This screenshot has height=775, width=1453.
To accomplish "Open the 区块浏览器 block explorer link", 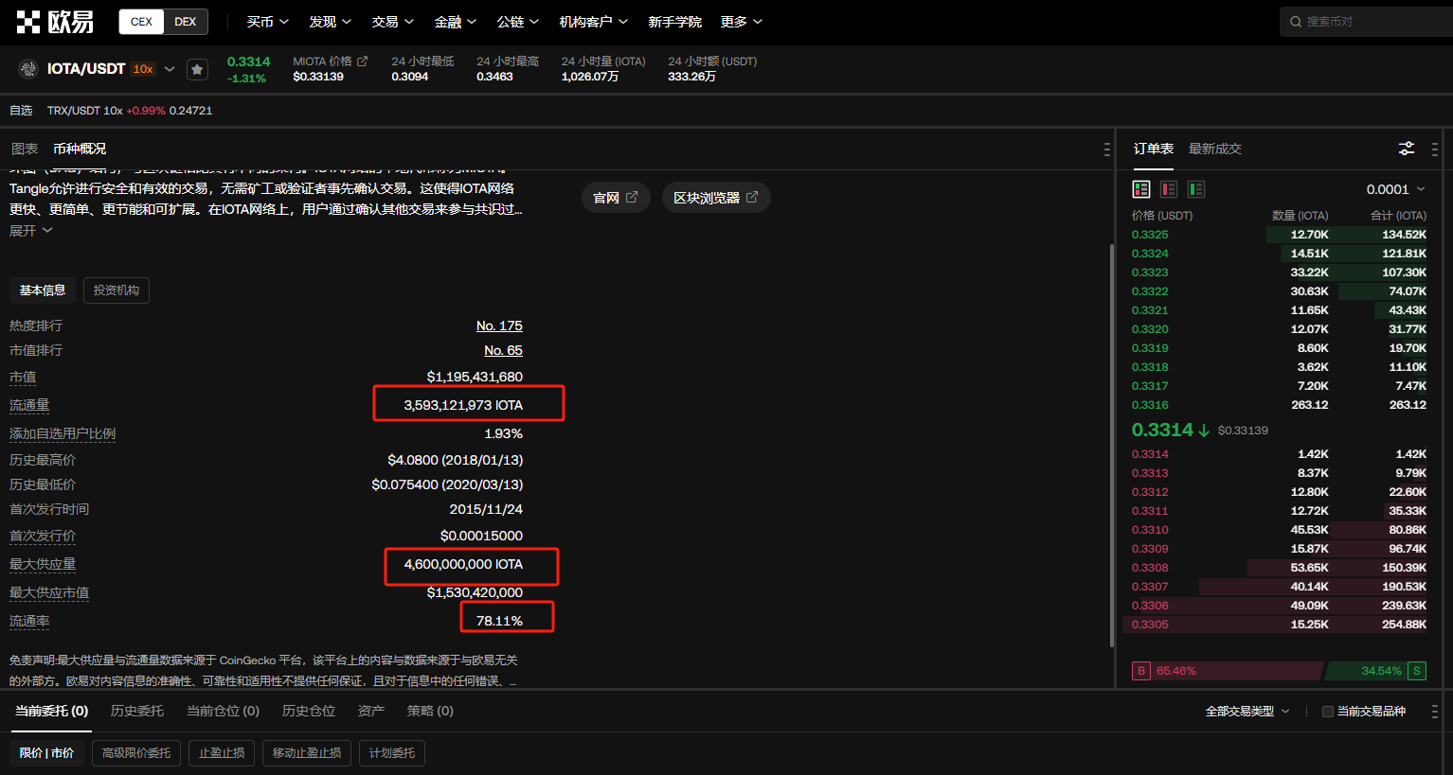I will (716, 198).
